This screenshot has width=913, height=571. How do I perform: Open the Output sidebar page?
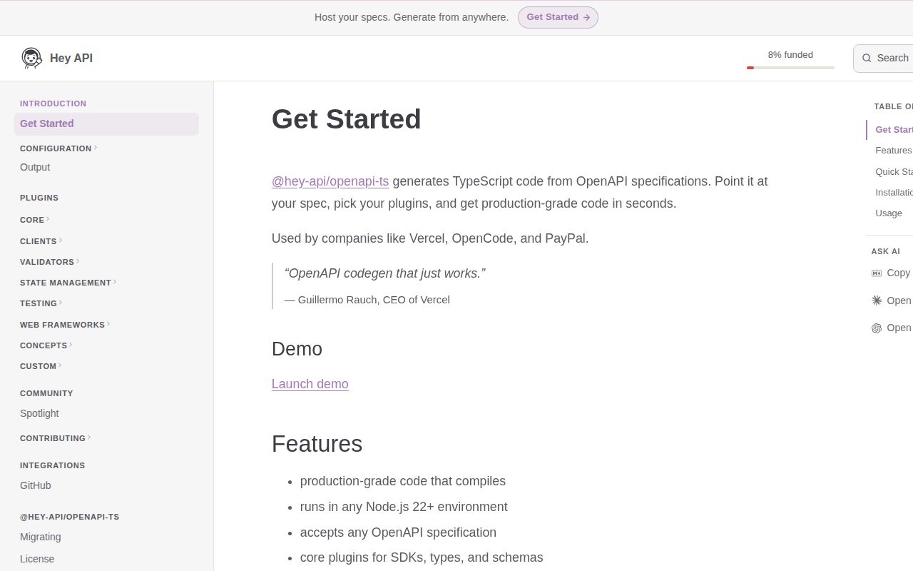35,167
